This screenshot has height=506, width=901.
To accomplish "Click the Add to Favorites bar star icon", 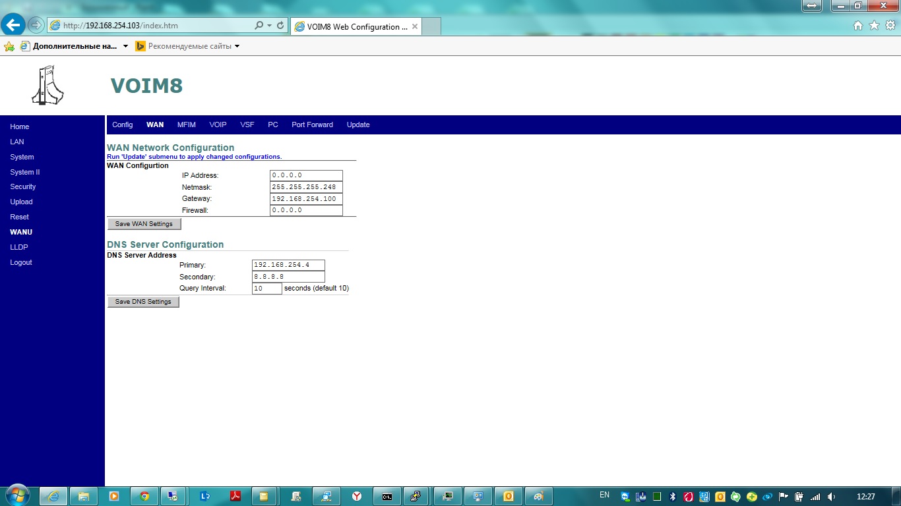I will pos(9,47).
